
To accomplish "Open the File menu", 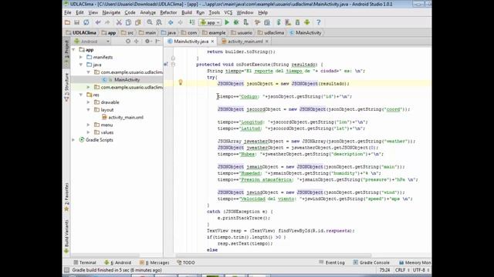I will [x=68, y=12].
